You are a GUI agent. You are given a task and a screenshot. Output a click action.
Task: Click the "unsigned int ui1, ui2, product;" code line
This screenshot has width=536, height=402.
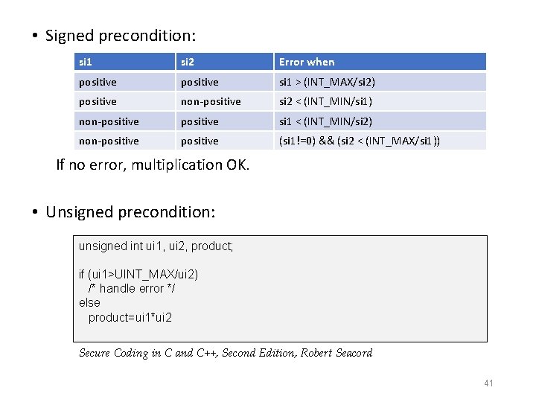(156, 246)
